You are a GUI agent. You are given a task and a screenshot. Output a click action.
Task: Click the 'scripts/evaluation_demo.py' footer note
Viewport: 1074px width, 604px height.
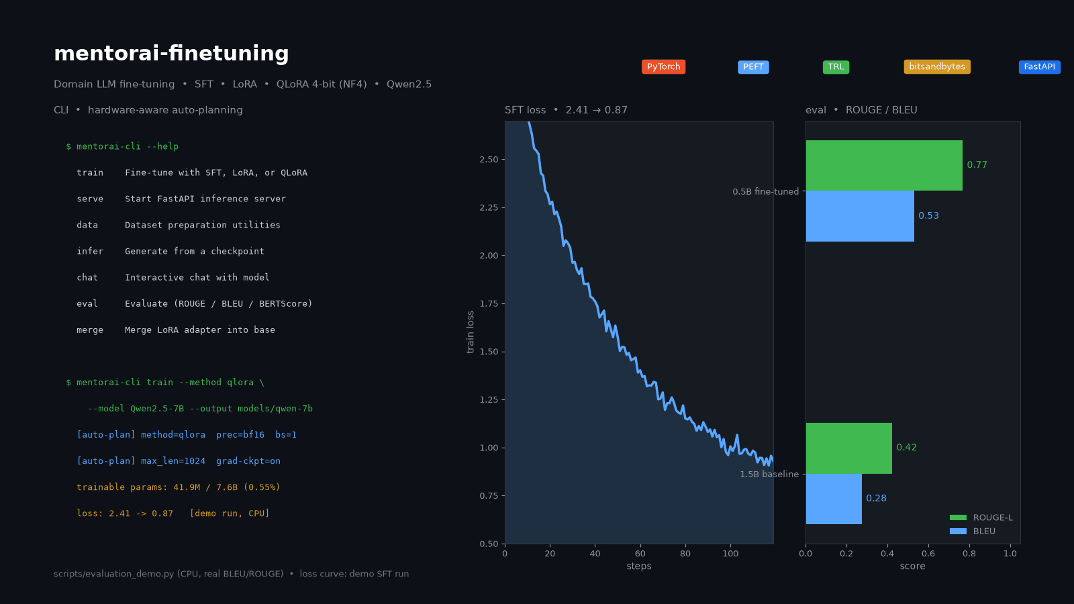point(231,574)
